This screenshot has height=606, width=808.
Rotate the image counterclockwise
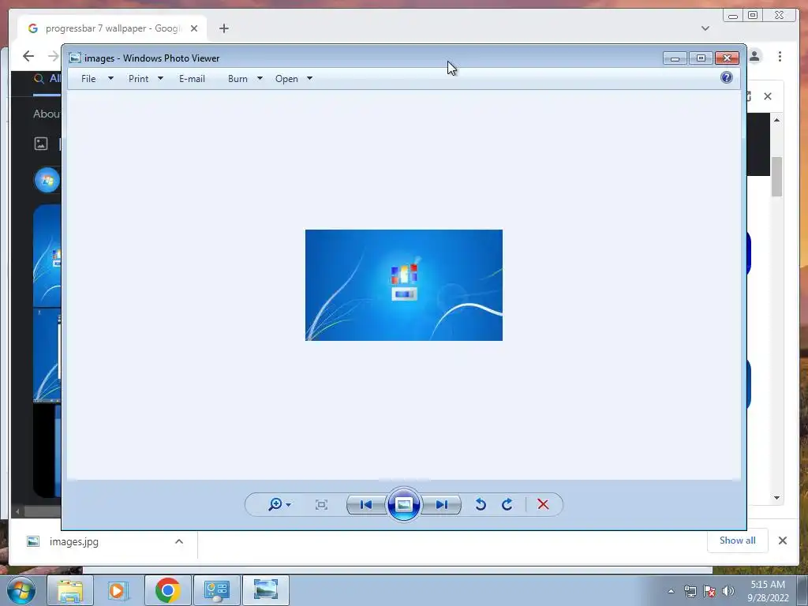click(x=481, y=504)
